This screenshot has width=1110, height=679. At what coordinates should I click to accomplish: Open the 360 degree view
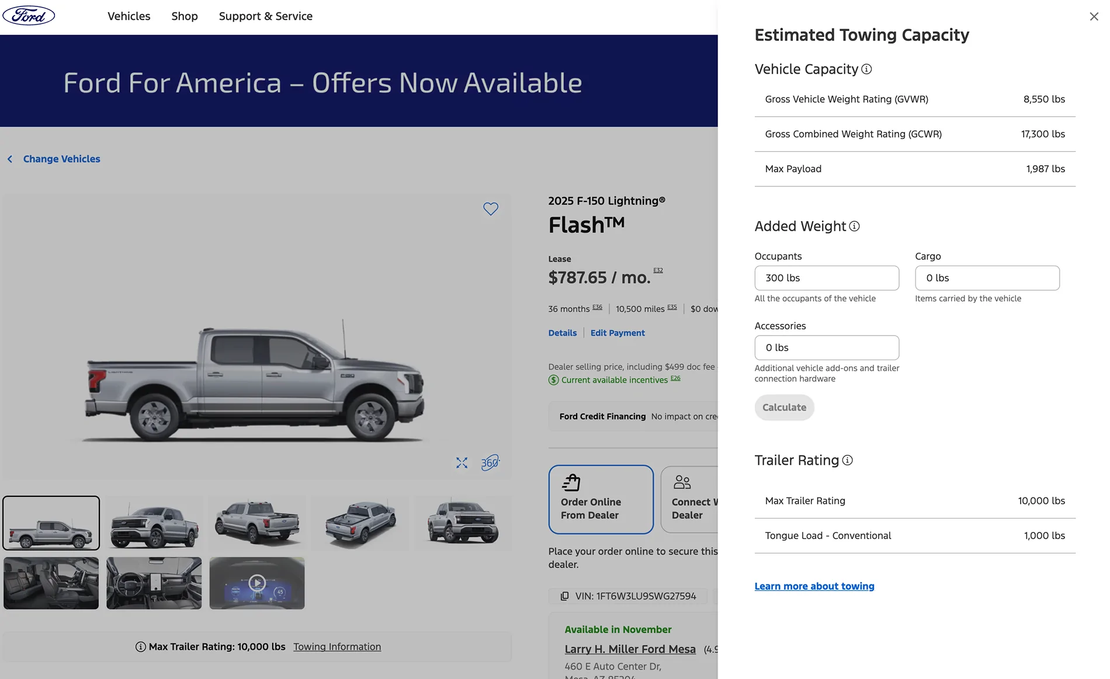490,463
